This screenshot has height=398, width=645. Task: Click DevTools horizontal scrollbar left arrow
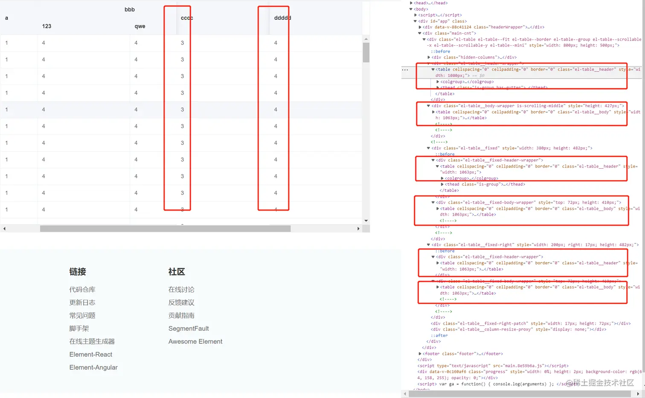pyautogui.click(x=405, y=394)
